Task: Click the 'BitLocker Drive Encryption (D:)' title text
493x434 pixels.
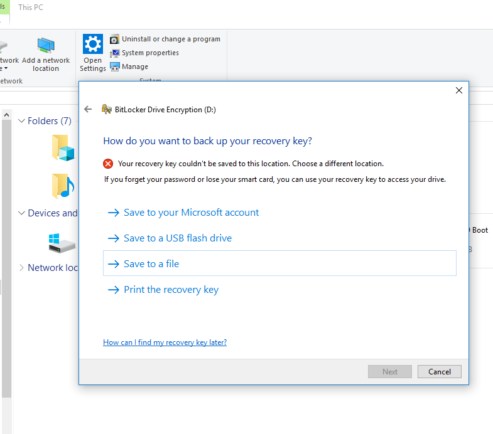Action: click(x=165, y=110)
